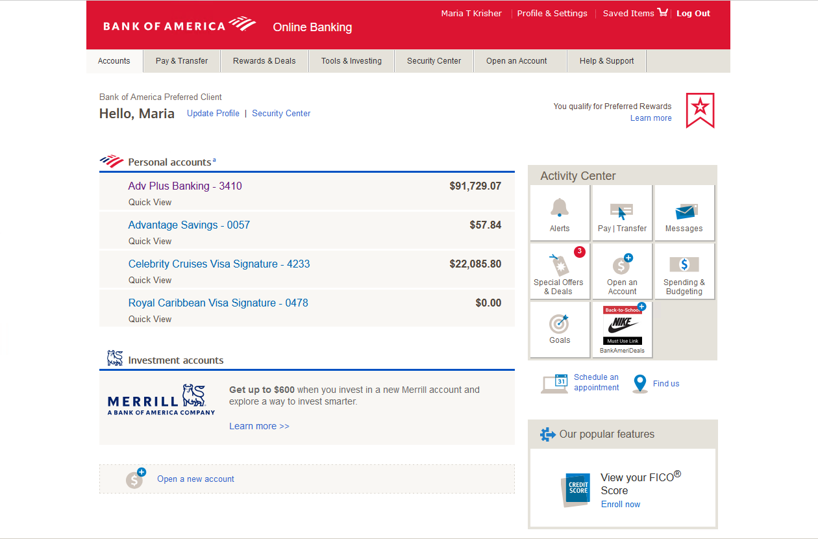Click the Find us link
The width and height of the screenshot is (818, 539).
click(666, 384)
